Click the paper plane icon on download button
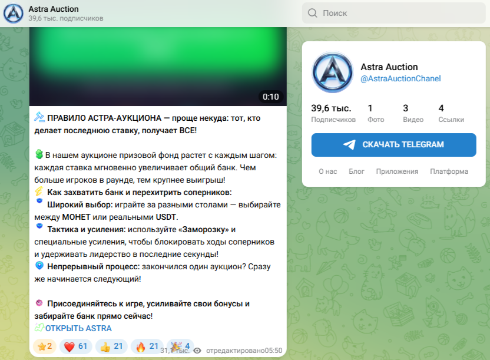The width and height of the screenshot is (490, 360). pos(349,144)
